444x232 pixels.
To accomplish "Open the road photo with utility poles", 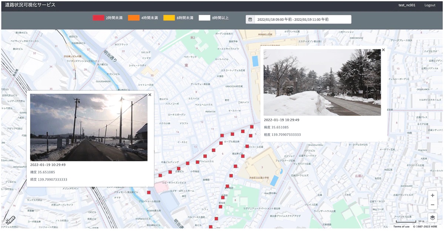I will [89, 127].
